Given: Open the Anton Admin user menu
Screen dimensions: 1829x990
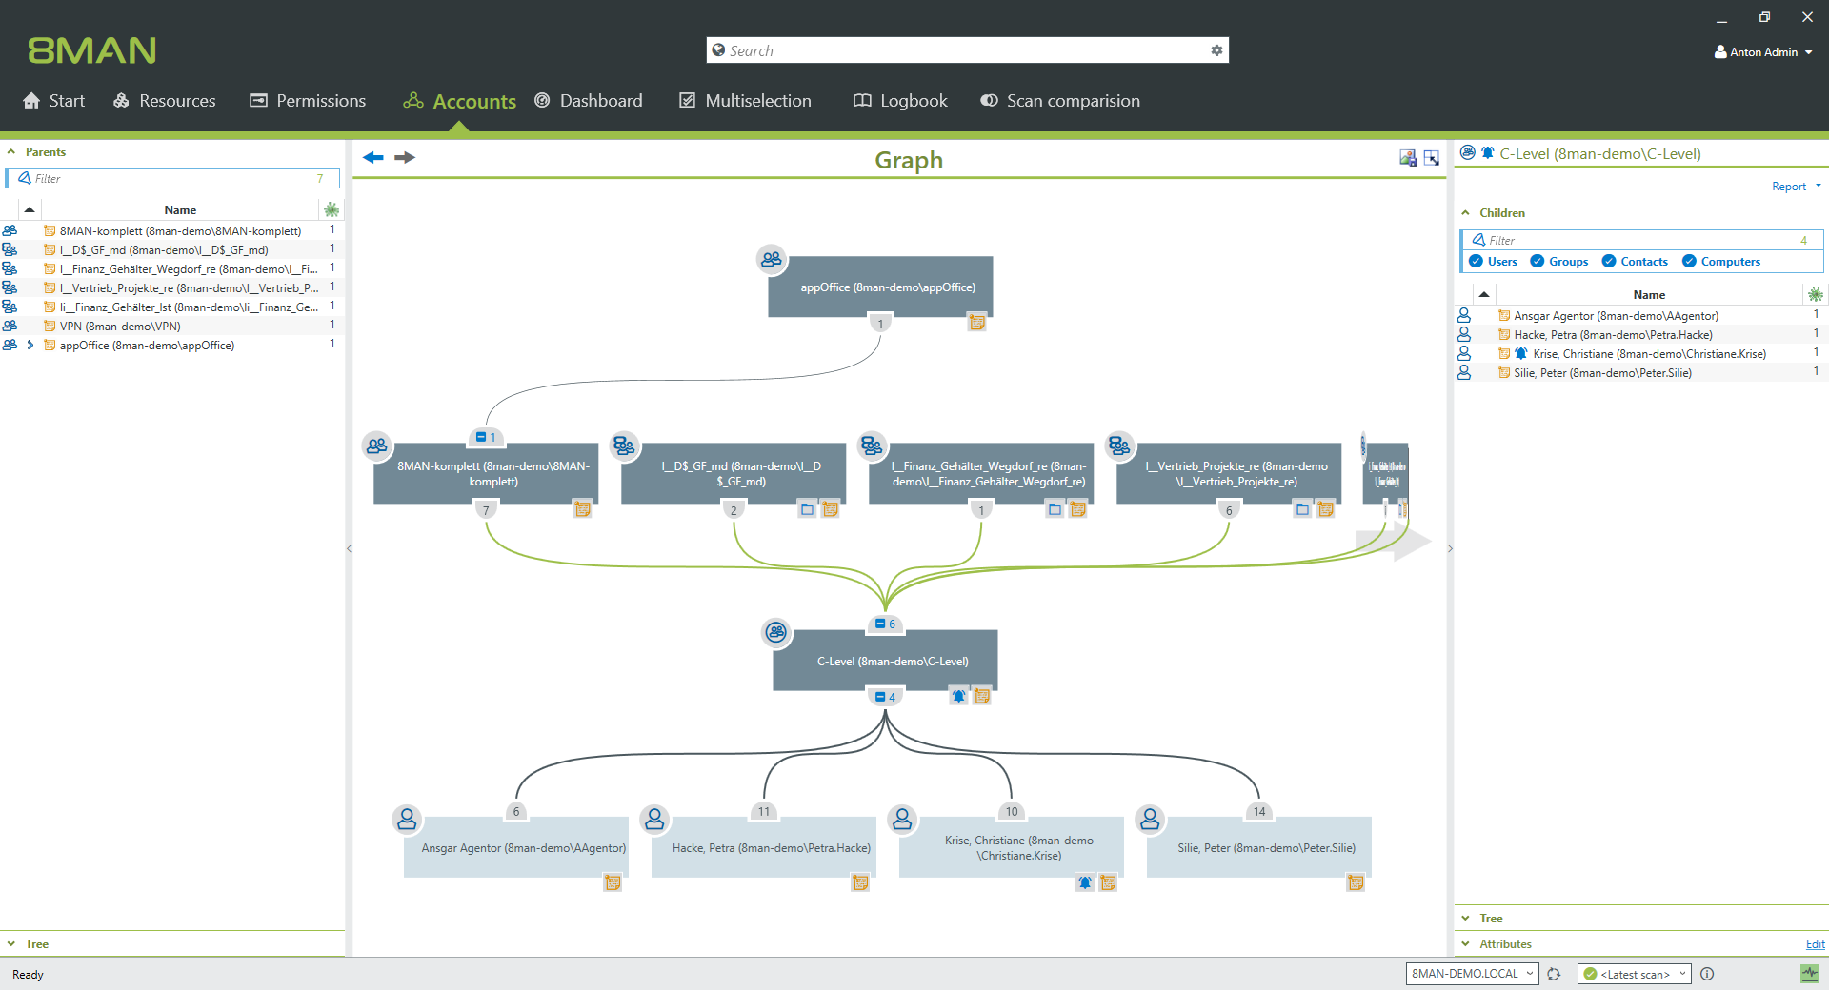Looking at the screenshot, I should (1763, 52).
